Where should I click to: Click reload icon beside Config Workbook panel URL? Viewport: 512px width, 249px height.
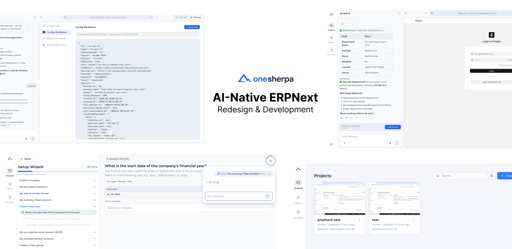click(x=60, y=17)
